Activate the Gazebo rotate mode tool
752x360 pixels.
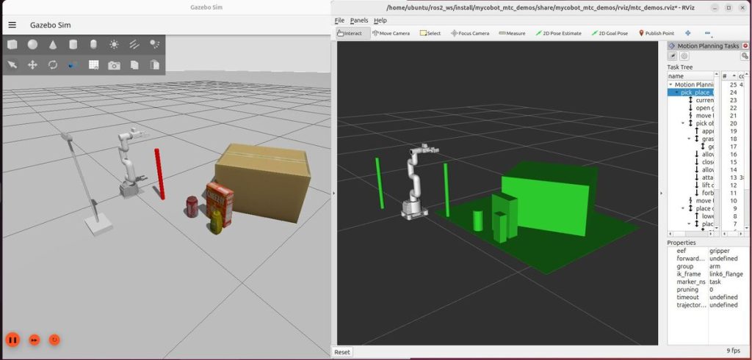53,65
